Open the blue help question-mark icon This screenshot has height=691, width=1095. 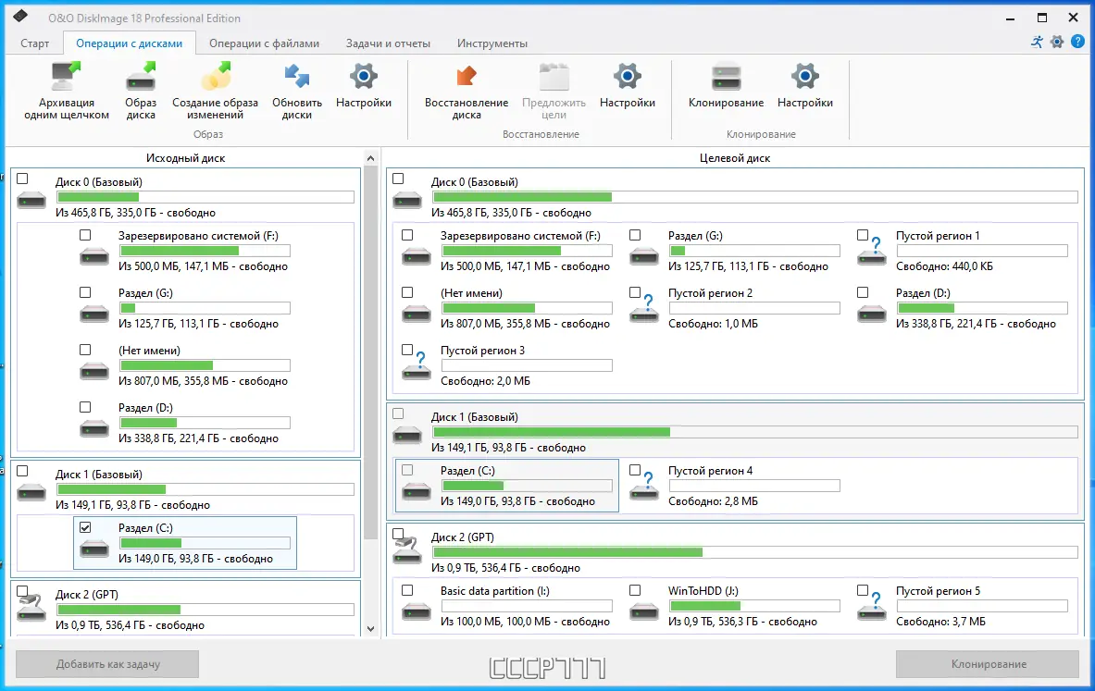(x=1077, y=42)
